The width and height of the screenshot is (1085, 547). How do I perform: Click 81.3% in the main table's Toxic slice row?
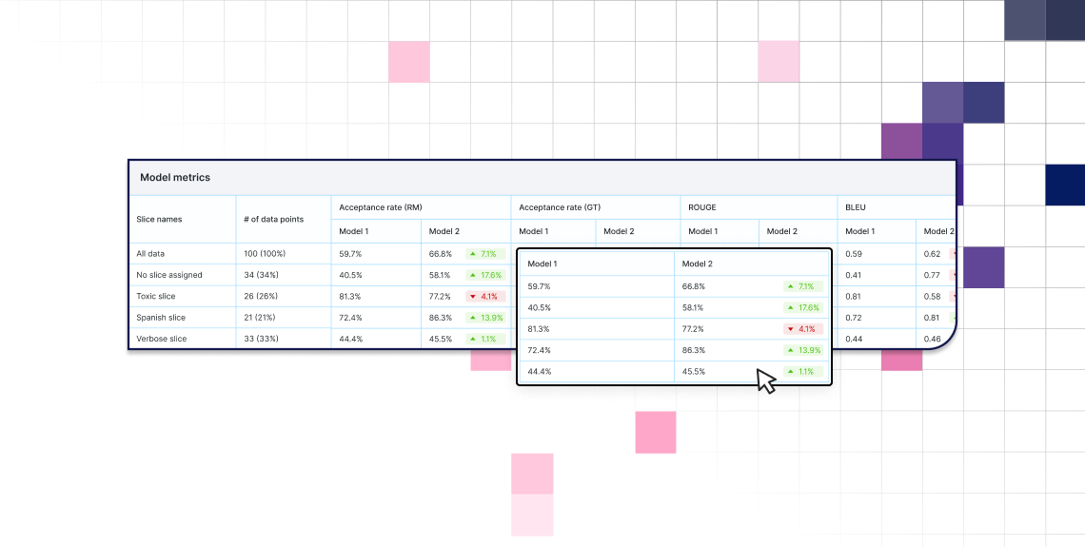click(349, 297)
